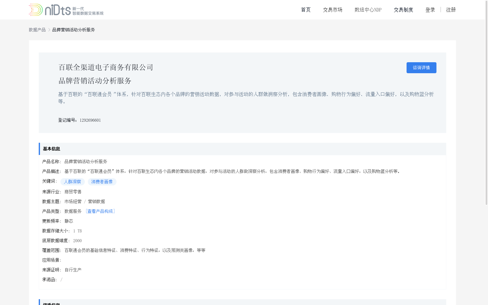Click the 咨询详情 button
Viewport: 488px width, 305px height.
(x=421, y=68)
